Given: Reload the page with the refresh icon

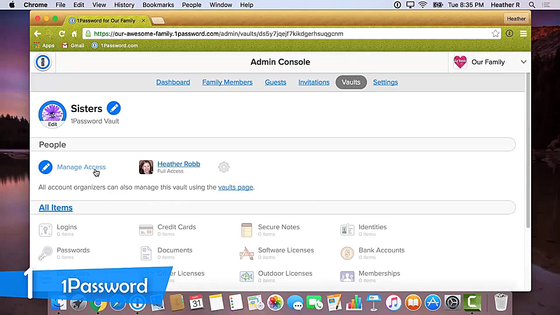Looking at the screenshot, I should coord(62,34).
